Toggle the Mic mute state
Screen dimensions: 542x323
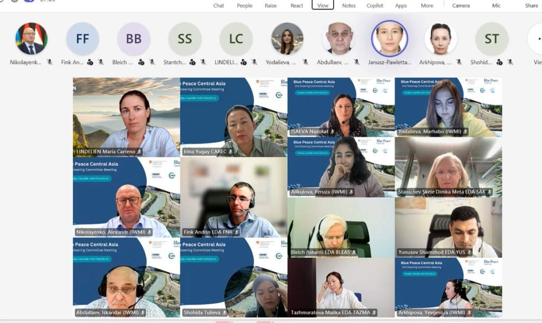click(x=496, y=5)
